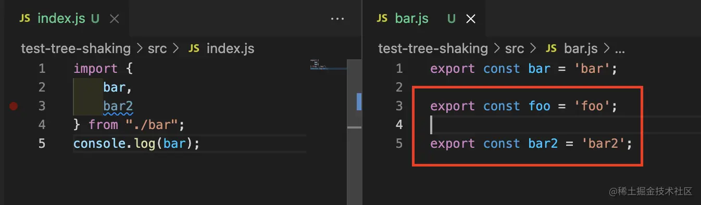Click line number 2 in bar.js

point(399,87)
